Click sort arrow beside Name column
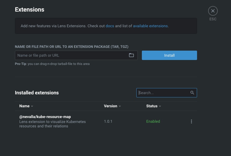231x156 pixels. click(32, 106)
